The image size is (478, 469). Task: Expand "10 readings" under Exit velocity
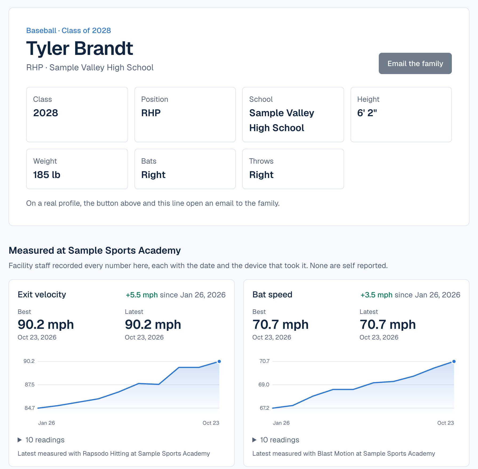click(x=41, y=440)
